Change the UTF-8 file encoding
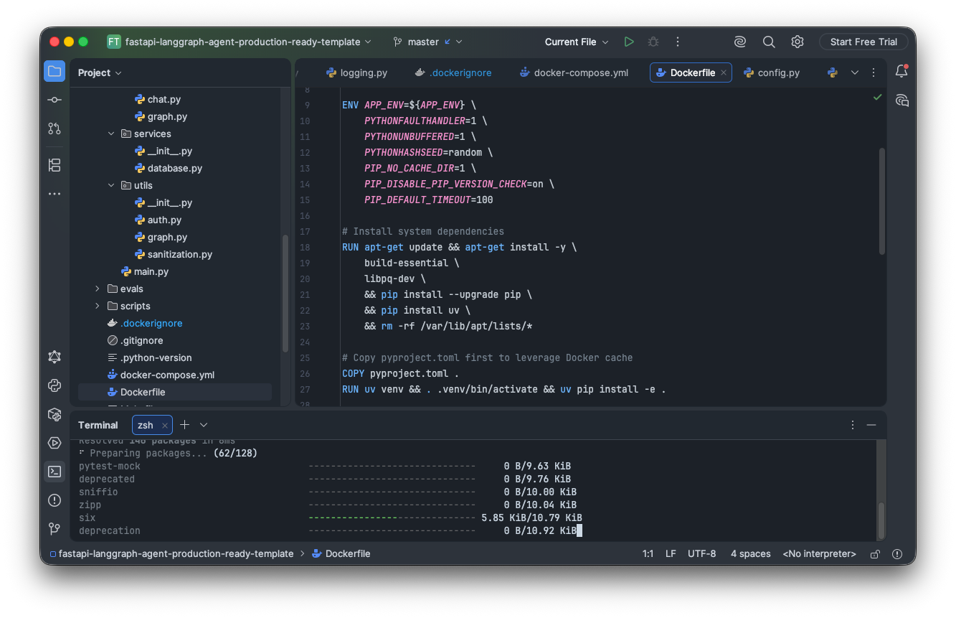Screen dimensions: 956x618 tap(701, 554)
